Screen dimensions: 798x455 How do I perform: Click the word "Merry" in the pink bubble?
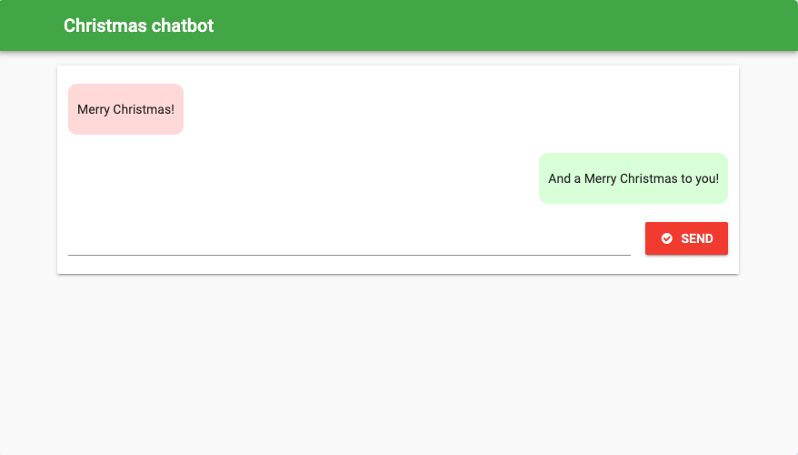pyautogui.click(x=93, y=109)
